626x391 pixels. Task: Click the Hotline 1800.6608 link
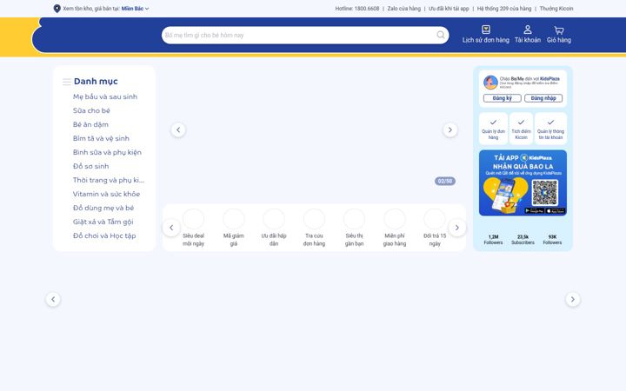click(357, 9)
